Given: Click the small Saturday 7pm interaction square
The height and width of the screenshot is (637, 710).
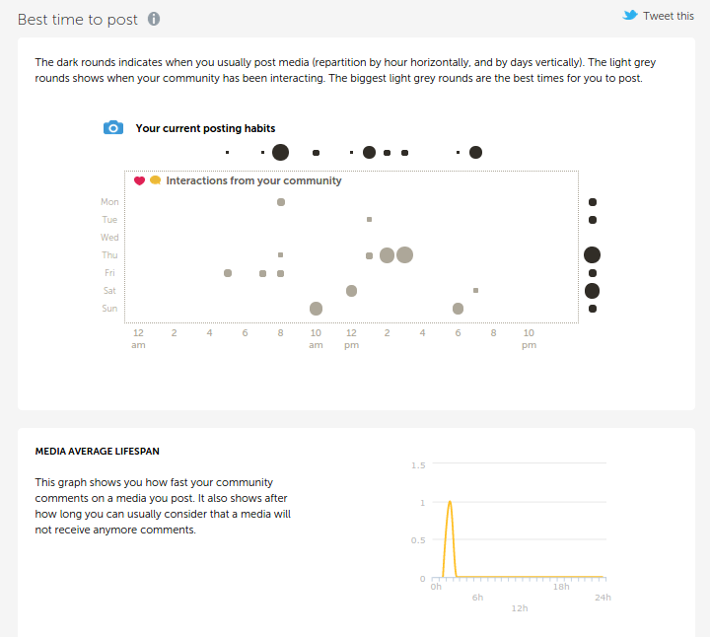Looking at the screenshot, I should [x=475, y=291].
